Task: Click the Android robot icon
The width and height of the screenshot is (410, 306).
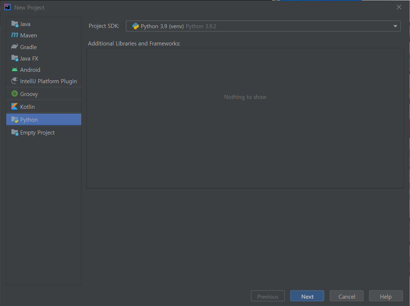Action: (15, 70)
